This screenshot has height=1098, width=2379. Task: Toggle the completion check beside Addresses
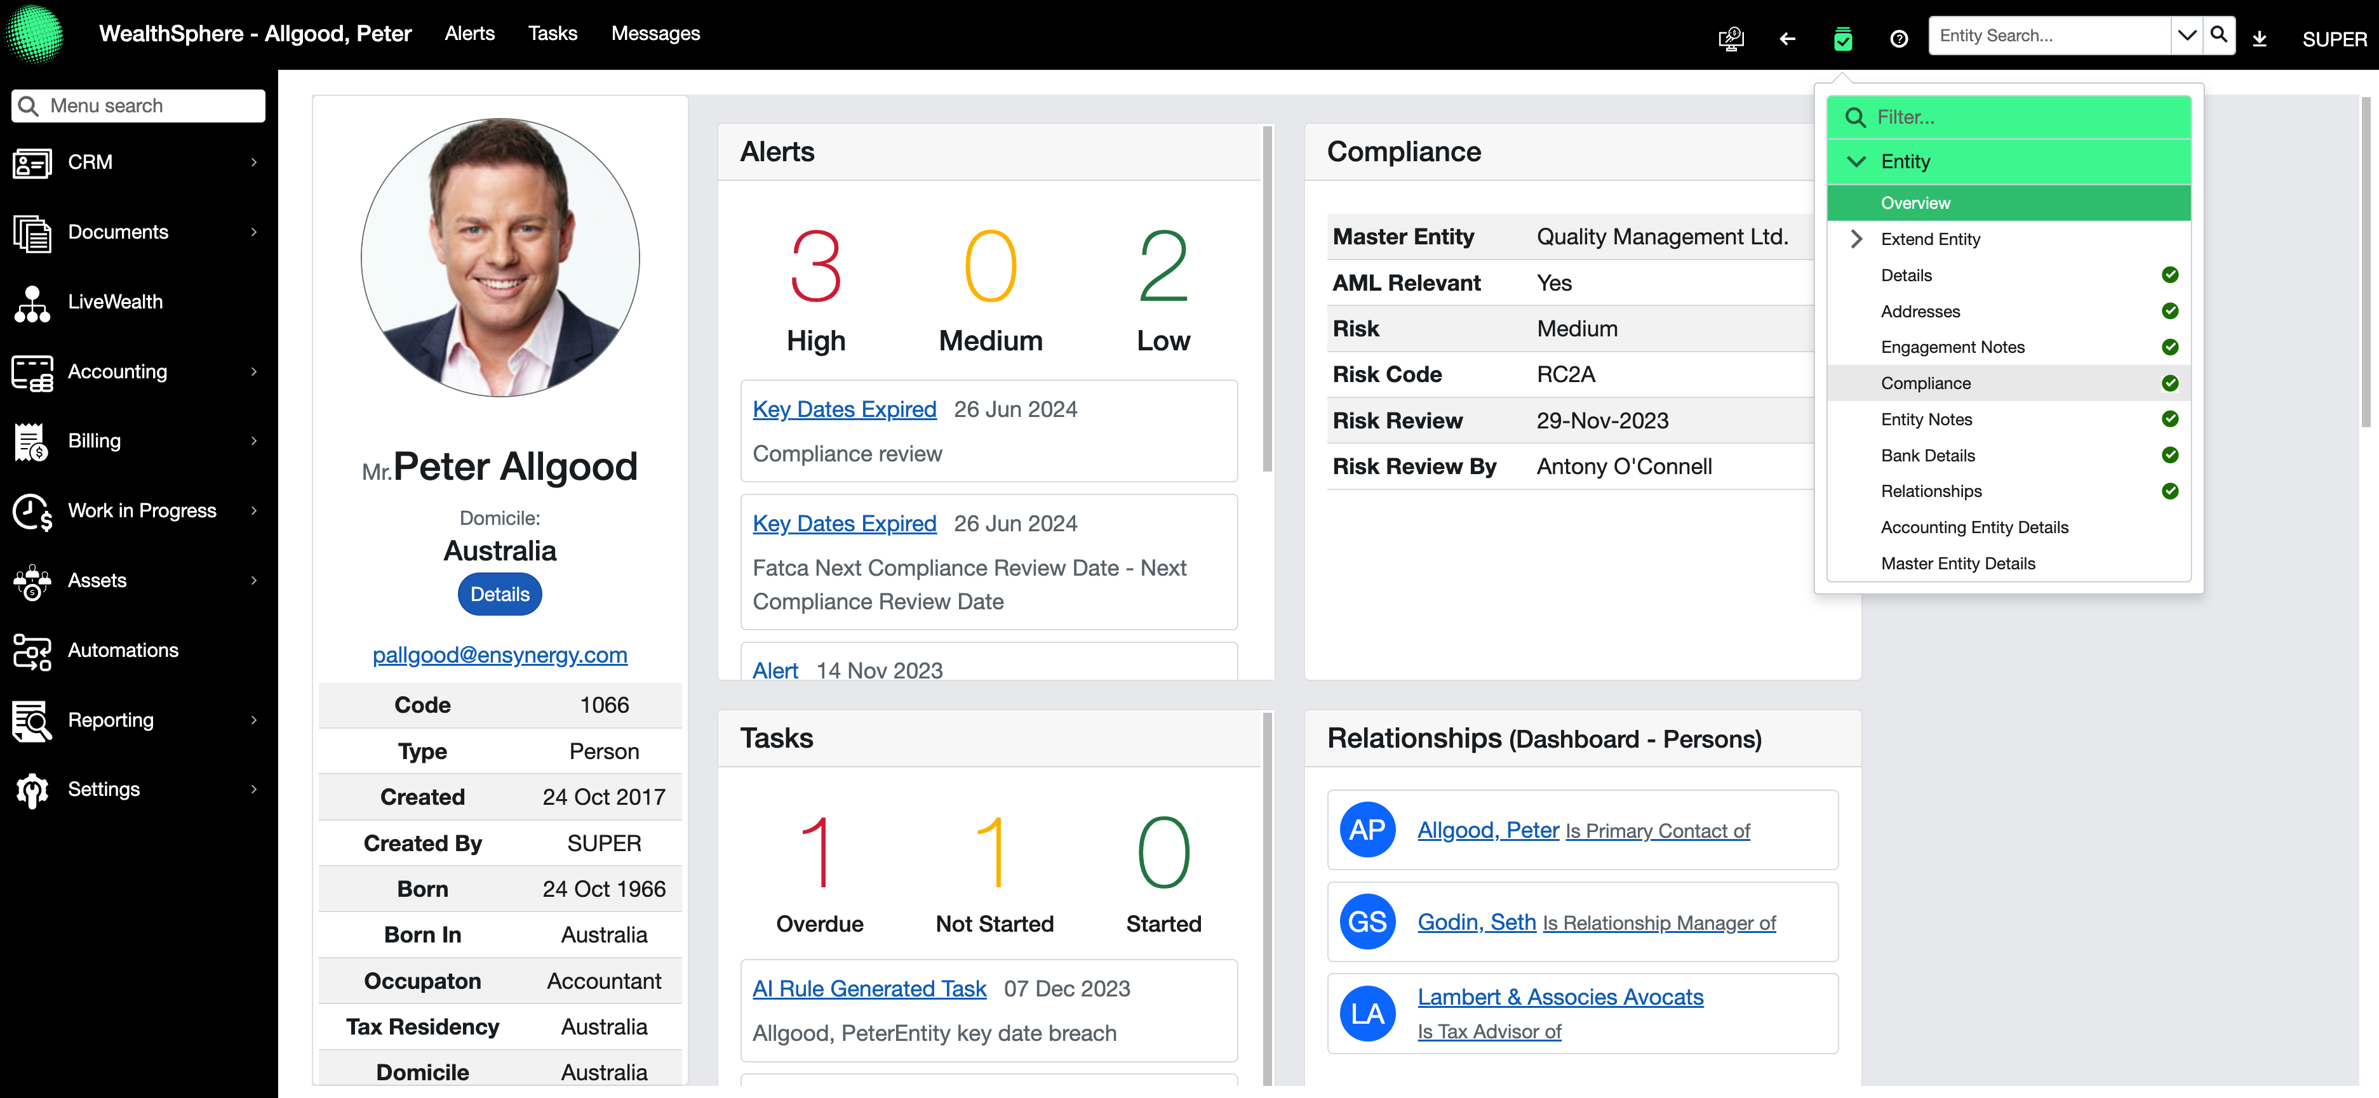tap(2169, 311)
